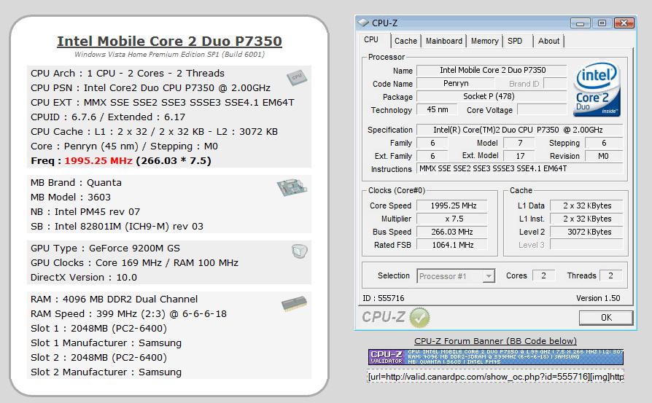Click the SB : Intel 82801IM line
652x403 pixels.
pyautogui.click(x=117, y=227)
